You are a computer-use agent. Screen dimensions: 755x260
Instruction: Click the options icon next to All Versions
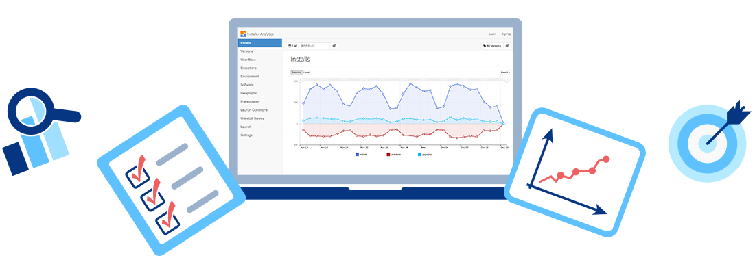[x=507, y=46]
